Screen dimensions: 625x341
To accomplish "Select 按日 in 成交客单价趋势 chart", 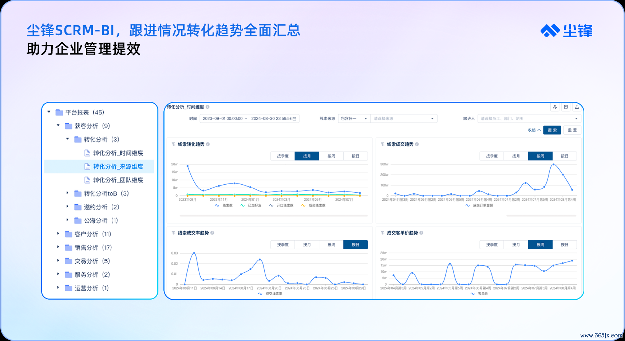I will pos(565,245).
